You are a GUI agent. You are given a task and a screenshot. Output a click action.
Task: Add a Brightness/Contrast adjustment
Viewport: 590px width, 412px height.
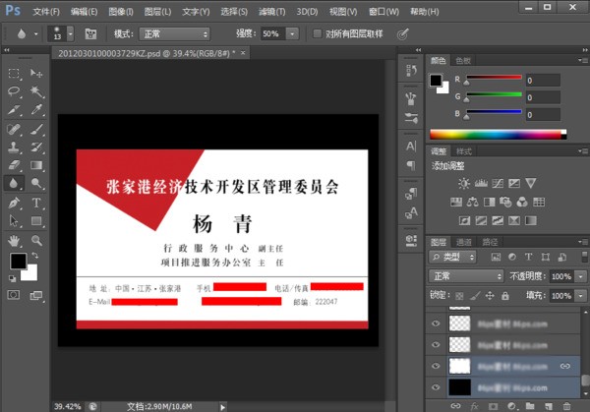pos(463,183)
